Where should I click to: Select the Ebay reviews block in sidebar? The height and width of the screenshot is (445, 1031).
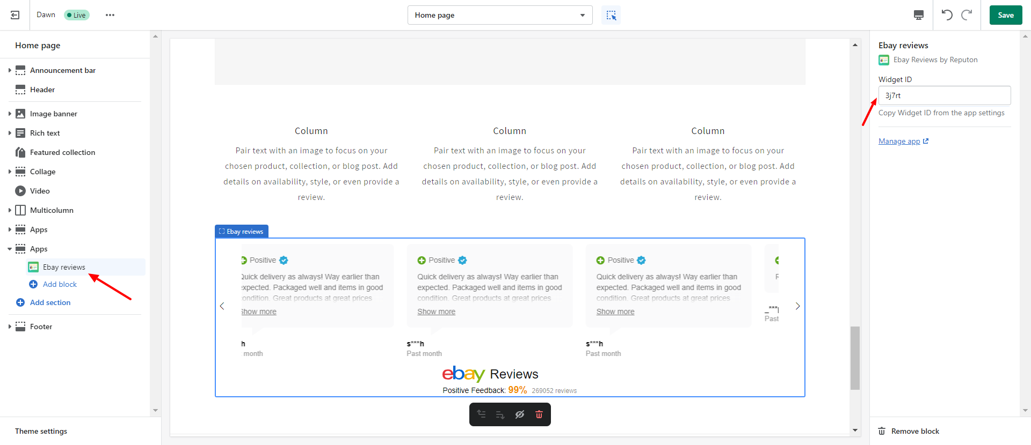pyautogui.click(x=85, y=267)
